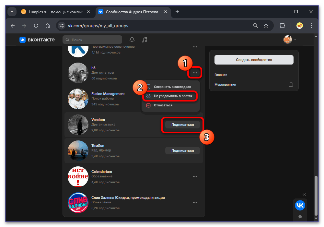Open the Fusion Management group link
Screen dimensions: 324x227
coord(108,94)
